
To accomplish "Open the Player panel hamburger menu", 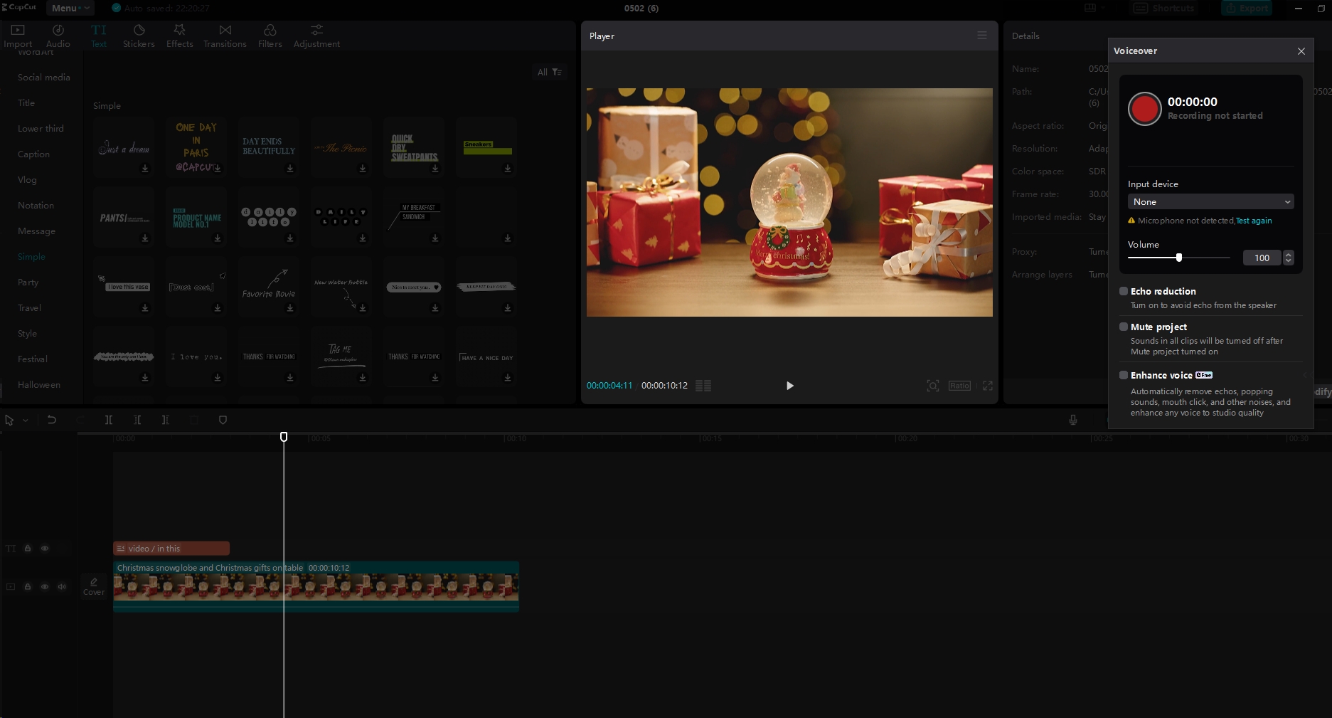I will pos(981,36).
